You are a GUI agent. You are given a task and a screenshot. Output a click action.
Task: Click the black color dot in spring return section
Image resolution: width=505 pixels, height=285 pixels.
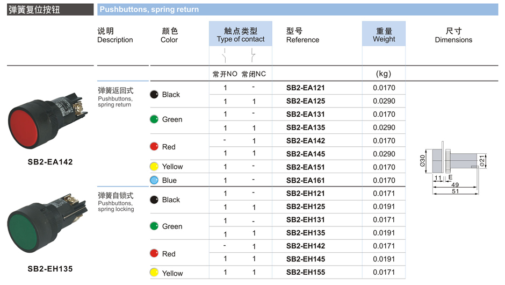coord(154,94)
